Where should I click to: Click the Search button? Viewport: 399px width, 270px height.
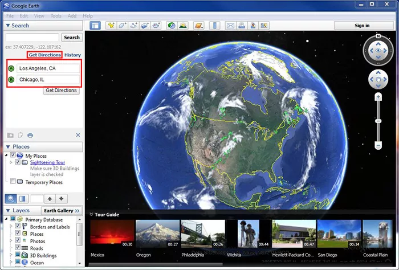pyautogui.click(x=72, y=38)
